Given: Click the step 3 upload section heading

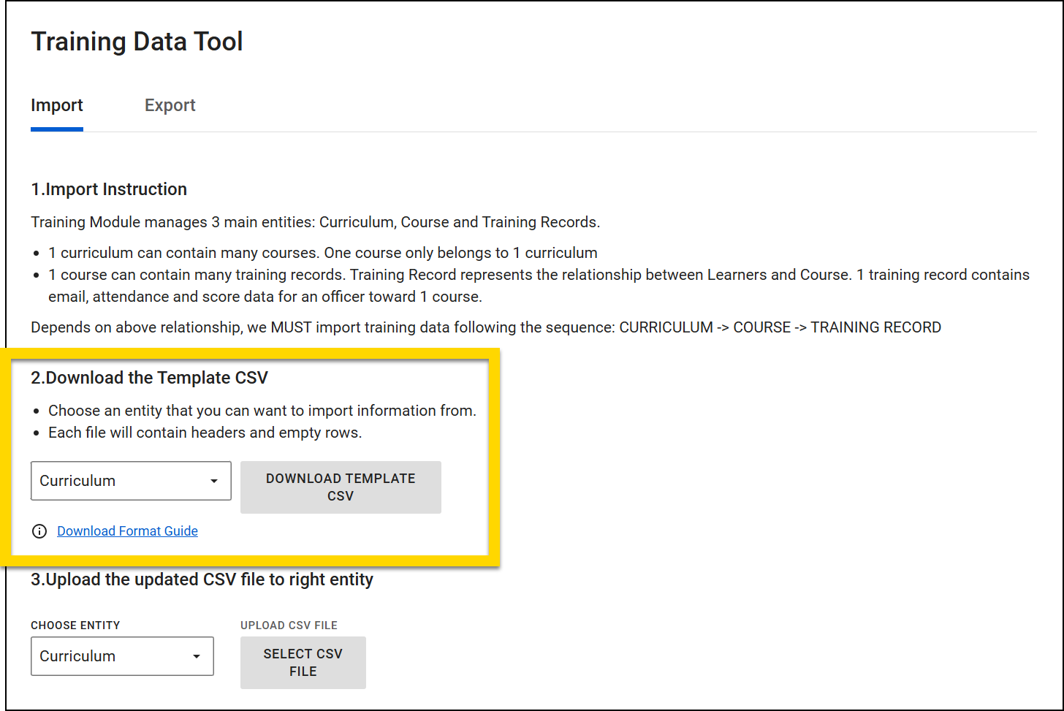Looking at the screenshot, I should pyautogui.click(x=202, y=579).
